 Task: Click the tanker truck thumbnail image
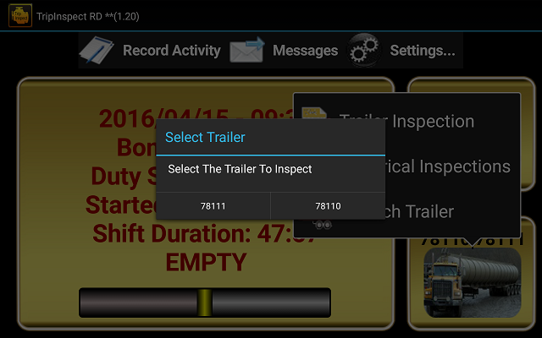click(473, 282)
